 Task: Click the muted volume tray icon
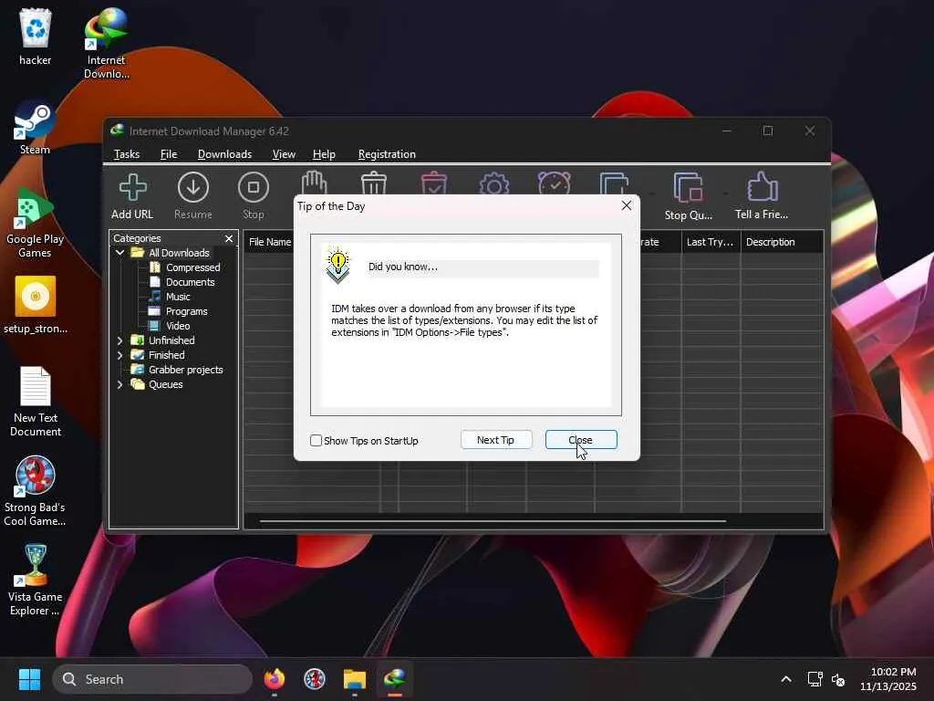coord(838,679)
